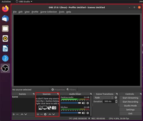Image resolution: width=143 pixels, height=121 pixels.
Task: Launch Firefox from the dock
Action: [x=5, y=9]
